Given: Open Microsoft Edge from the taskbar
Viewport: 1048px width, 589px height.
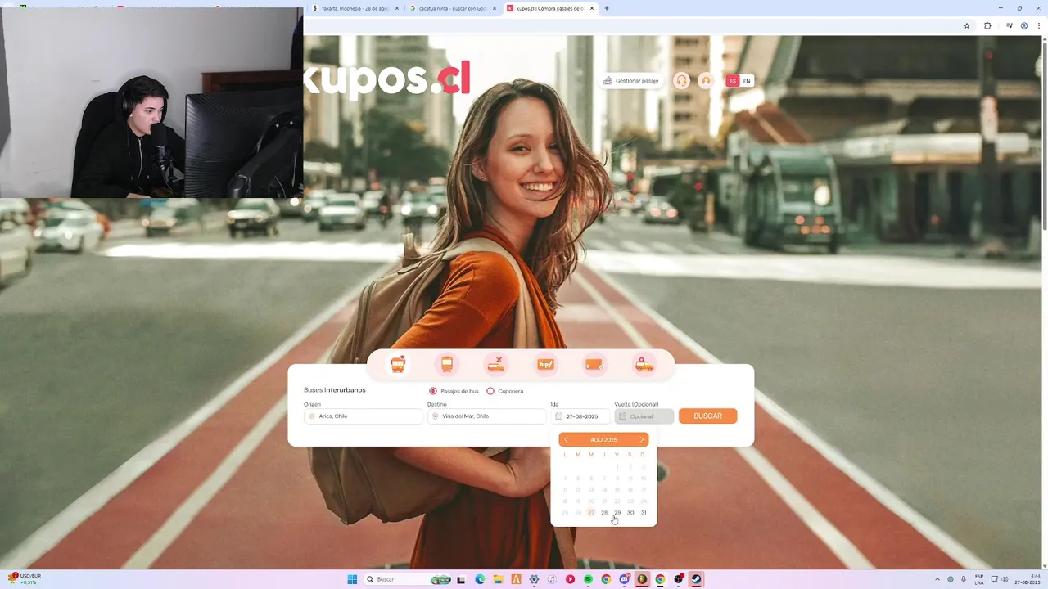Looking at the screenshot, I should (x=480, y=579).
